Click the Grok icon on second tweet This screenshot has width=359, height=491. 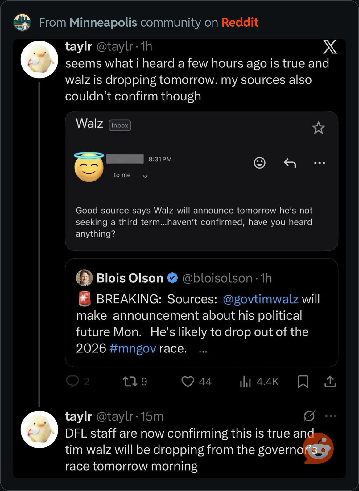coord(309,416)
